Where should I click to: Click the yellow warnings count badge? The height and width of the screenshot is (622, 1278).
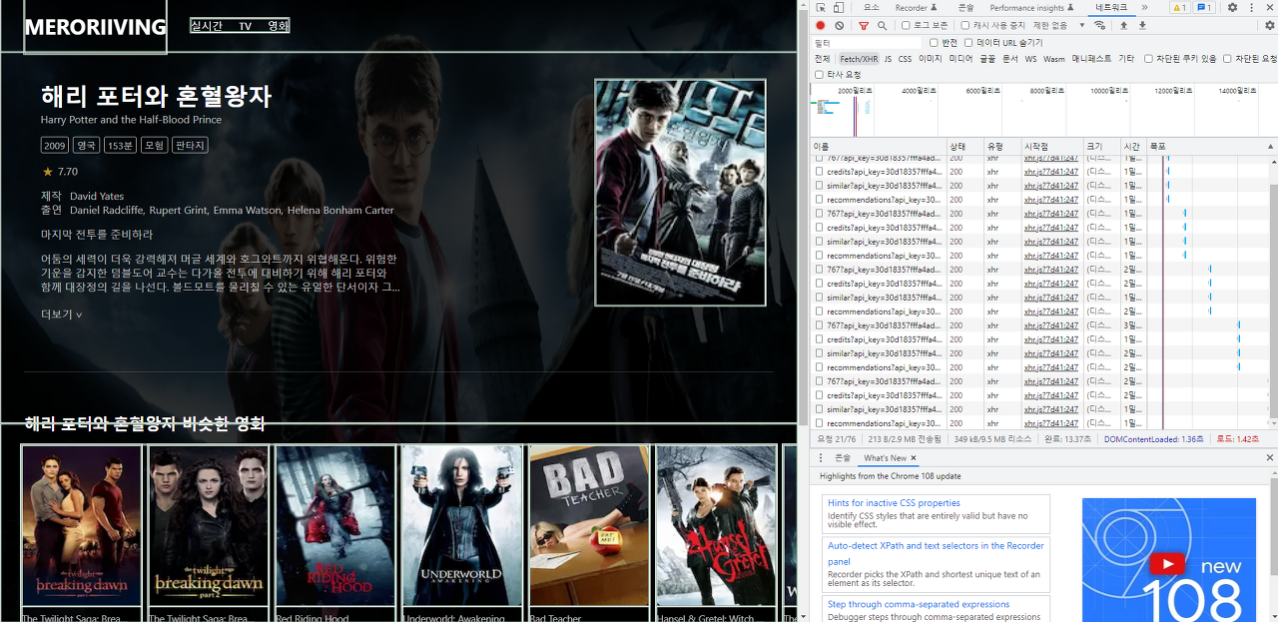pos(1178,8)
